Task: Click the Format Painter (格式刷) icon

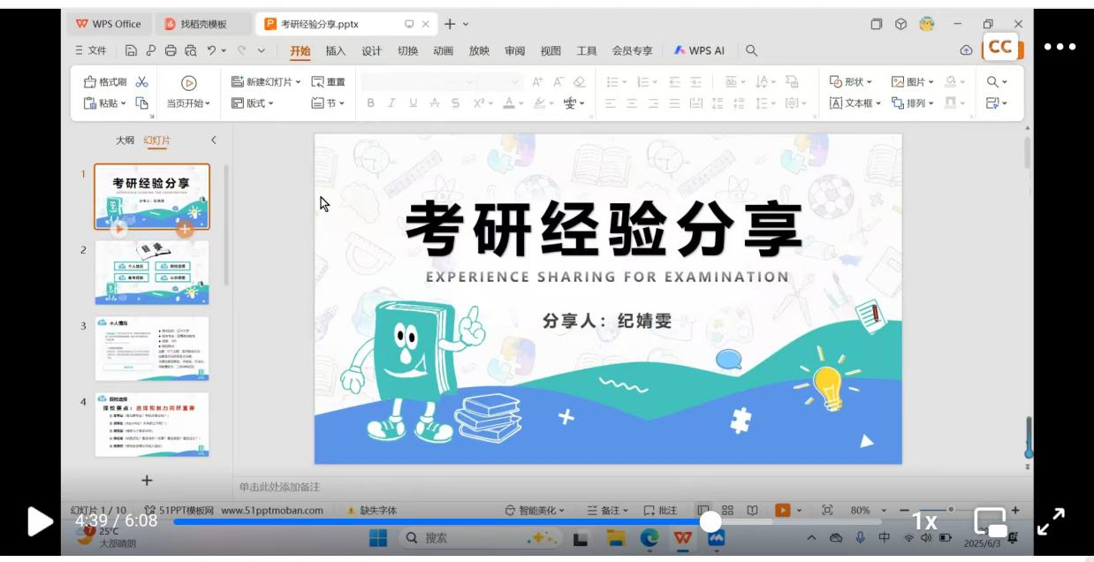Action: coord(89,82)
